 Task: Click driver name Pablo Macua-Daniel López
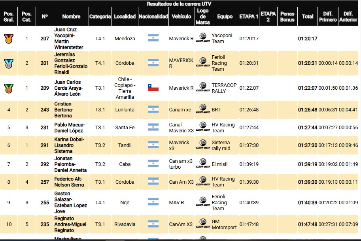(69, 128)
